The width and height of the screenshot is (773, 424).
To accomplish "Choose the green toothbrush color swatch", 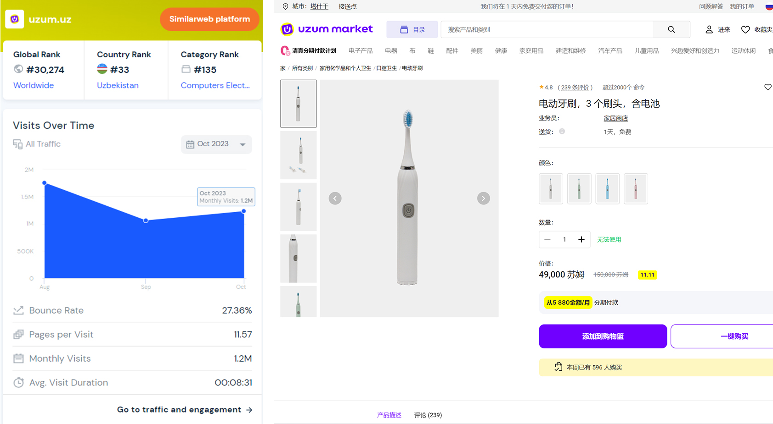I will coord(579,188).
